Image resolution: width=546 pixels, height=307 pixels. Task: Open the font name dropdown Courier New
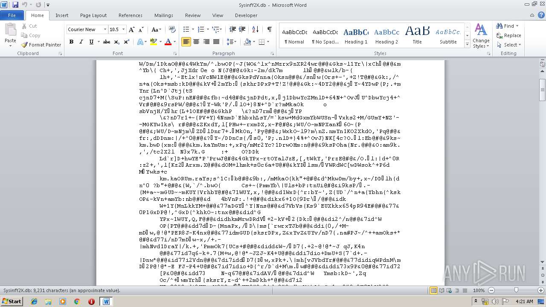point(105,29)
